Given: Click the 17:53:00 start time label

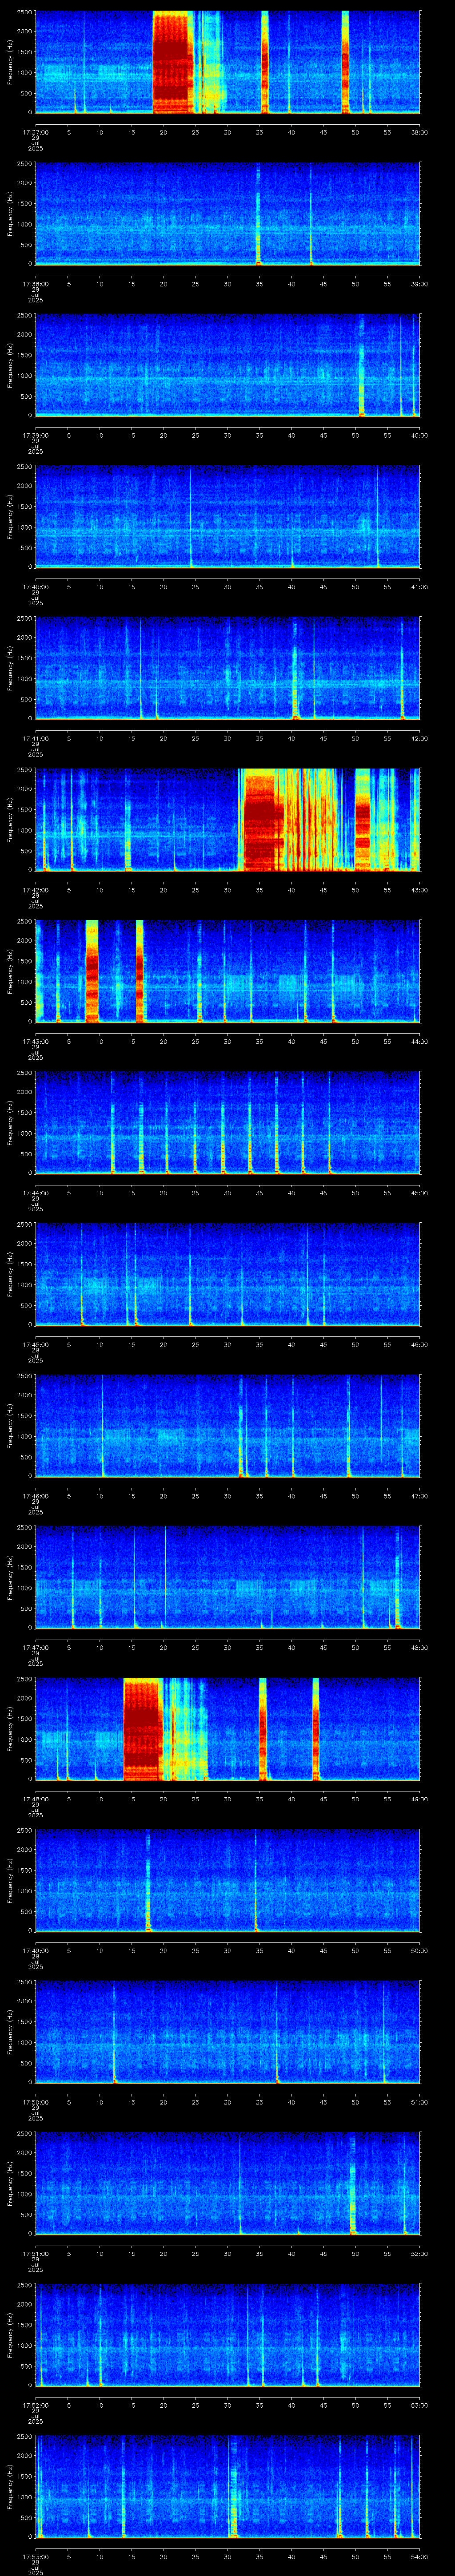Looking at the screenshot, I should point(35,2556).
